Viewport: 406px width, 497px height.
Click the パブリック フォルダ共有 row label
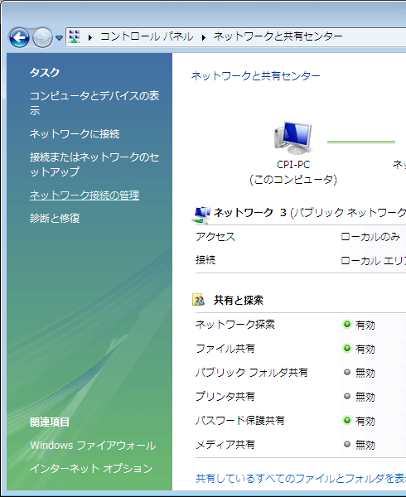pyautogui.click(x=252, y=373)
